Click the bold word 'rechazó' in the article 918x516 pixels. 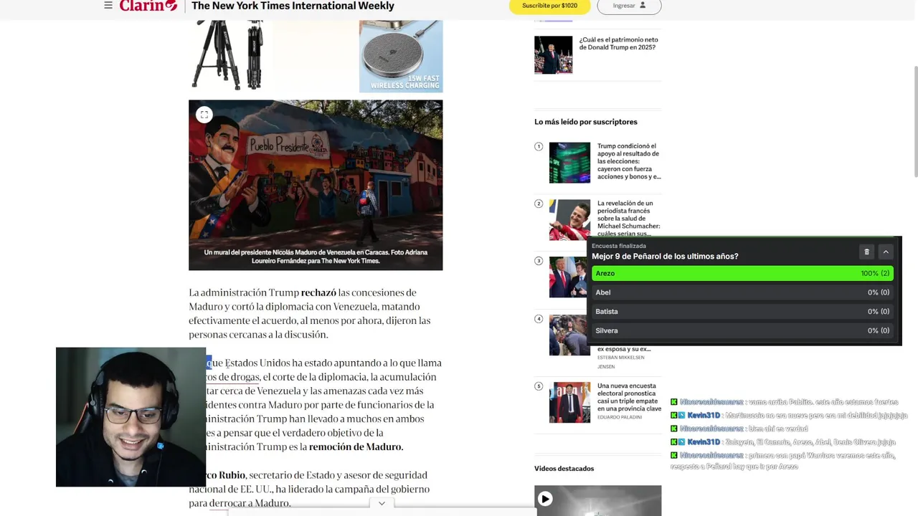click(318, 292)
